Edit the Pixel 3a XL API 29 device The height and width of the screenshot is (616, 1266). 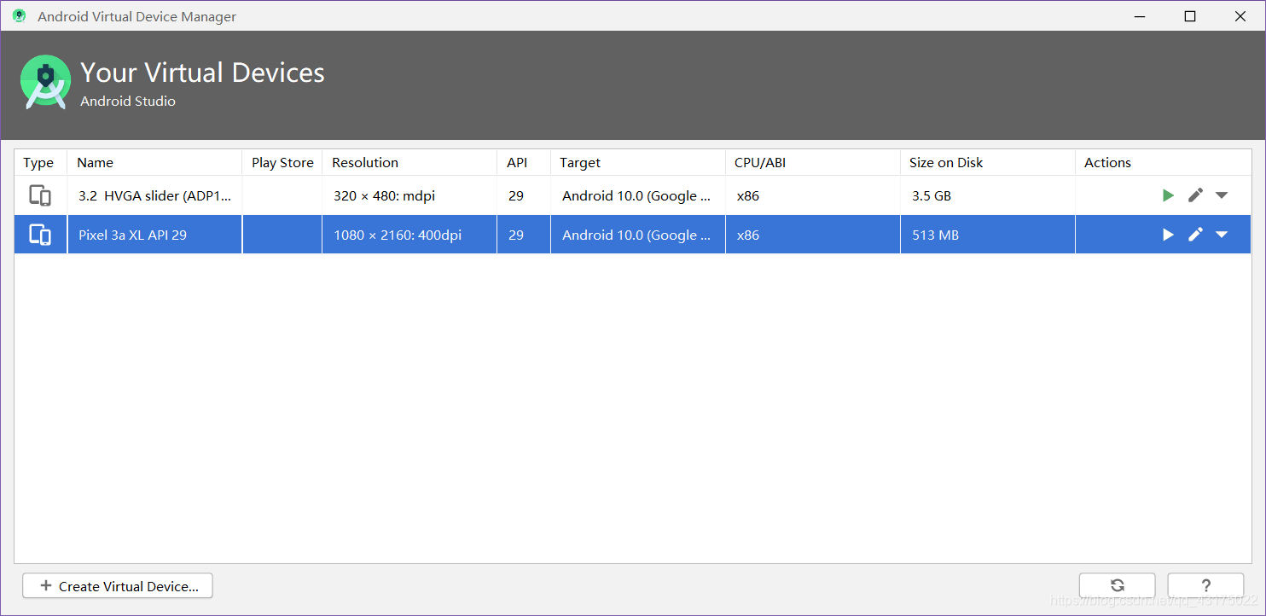pos(1195,235)
